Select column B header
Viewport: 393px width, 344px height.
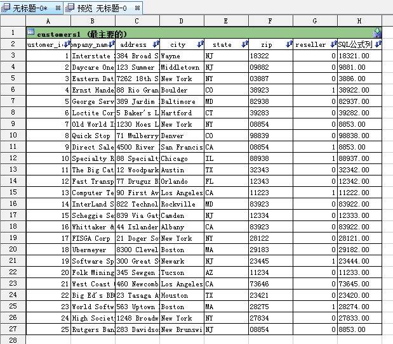pos(93,21)
